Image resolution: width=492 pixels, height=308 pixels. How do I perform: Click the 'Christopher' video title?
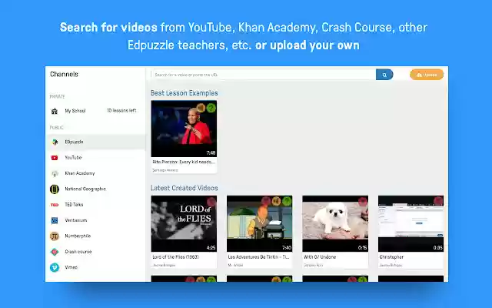tap(391, 257)
